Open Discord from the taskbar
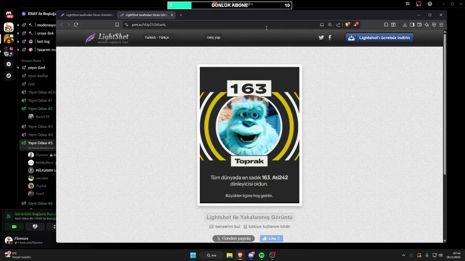465x261 pixels. point(251,255)
